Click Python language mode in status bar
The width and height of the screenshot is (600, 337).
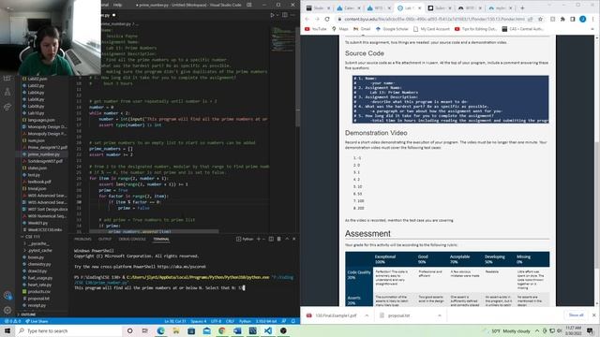point(245,321)
